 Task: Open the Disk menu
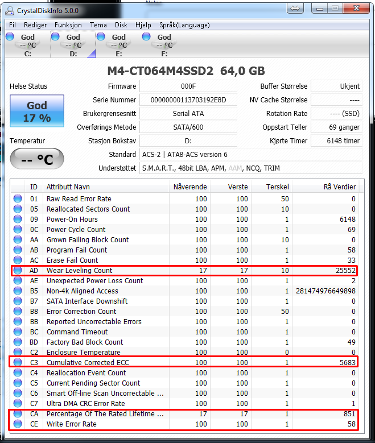click(121, 25)
